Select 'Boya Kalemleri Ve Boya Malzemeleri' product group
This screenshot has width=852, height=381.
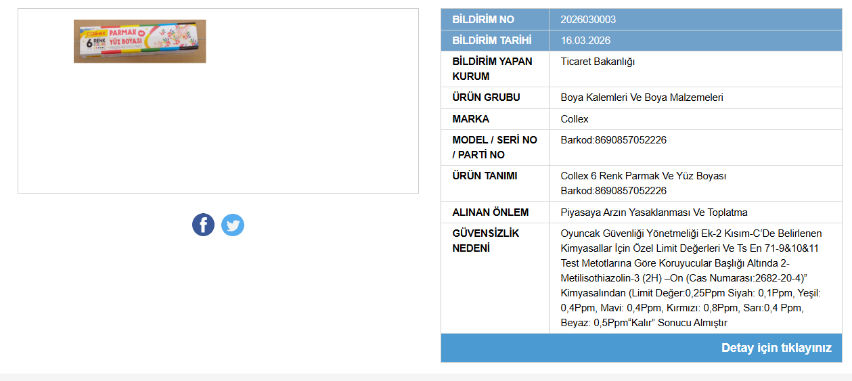tap(642, 97)
